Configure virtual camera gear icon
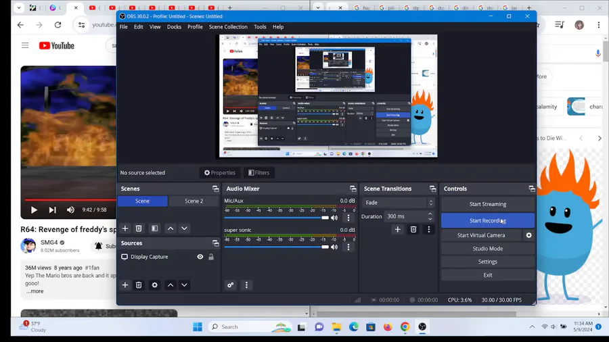 (528, 235)
